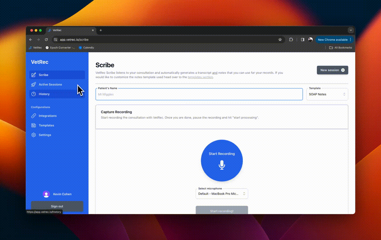Open the Chrome profile avatar
The height and width of the screenshot is (240, 381).
point(311,40)
